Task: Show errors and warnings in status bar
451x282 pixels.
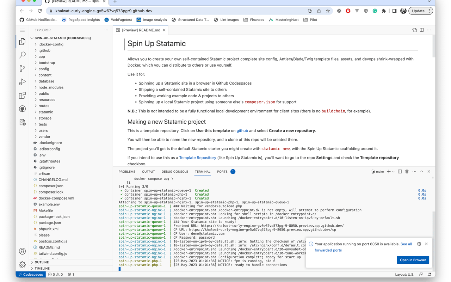Action: tap(56, 275)
